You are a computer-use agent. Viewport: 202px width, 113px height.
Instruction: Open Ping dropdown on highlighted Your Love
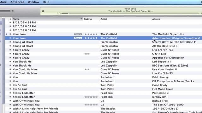pos(78,38)
